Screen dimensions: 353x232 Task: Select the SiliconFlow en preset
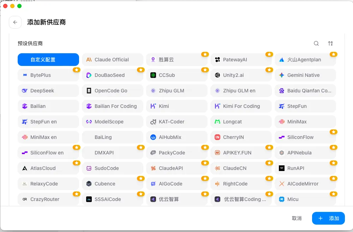click(48, 153)
